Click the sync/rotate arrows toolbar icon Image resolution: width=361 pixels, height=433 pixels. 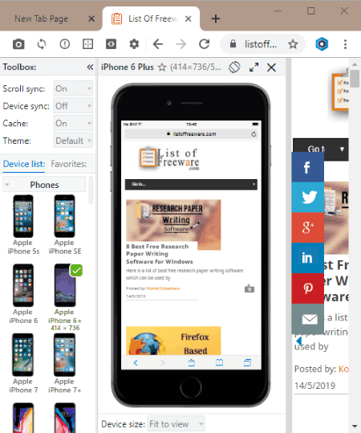(42, 44)
